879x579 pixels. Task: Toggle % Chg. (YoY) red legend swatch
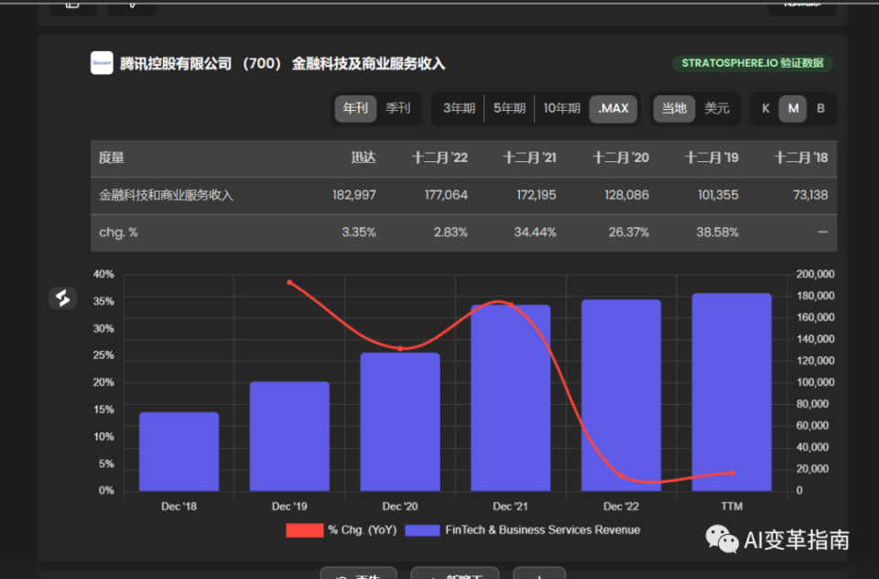point(304,530)
